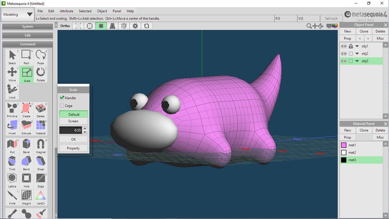Toggle visibility eyes of obj2
Screen dimensions: 389x219
[x=344, y=54]
